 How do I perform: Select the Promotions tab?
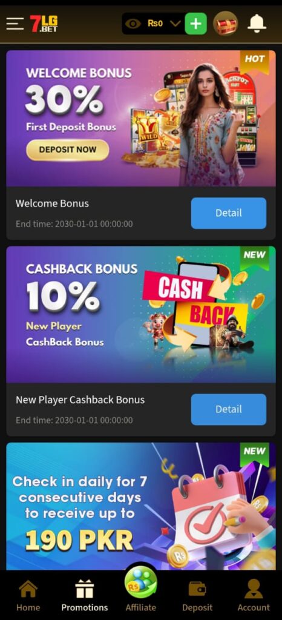pos(85,596)
